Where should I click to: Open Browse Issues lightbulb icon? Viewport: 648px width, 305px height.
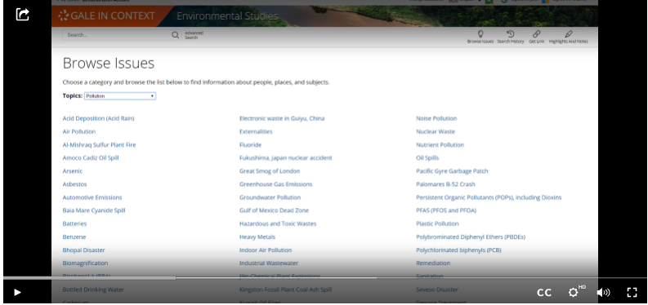click(x=480, y=33)
